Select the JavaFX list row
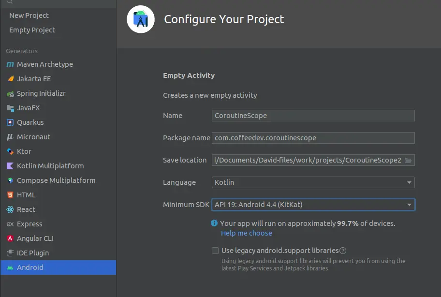Image resolution: width=441 pixels, height=297 pixels. [58, 108]
